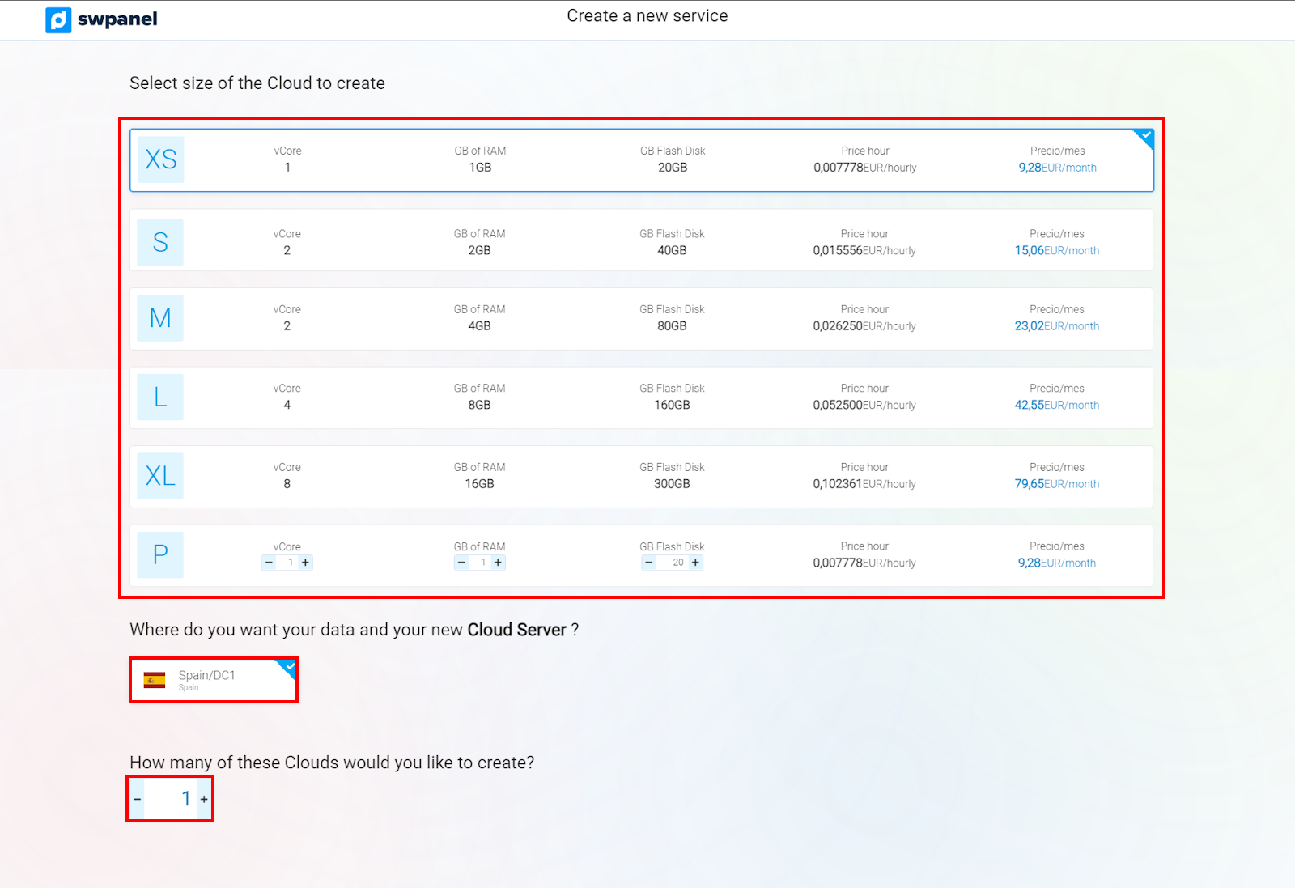Decrease number of Clouds to create
The height and width of the screenshot is (888, 1295).
tap(138, 799)
